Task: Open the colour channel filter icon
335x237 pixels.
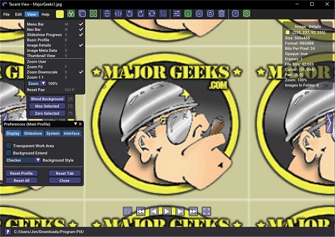Action: 71,14
